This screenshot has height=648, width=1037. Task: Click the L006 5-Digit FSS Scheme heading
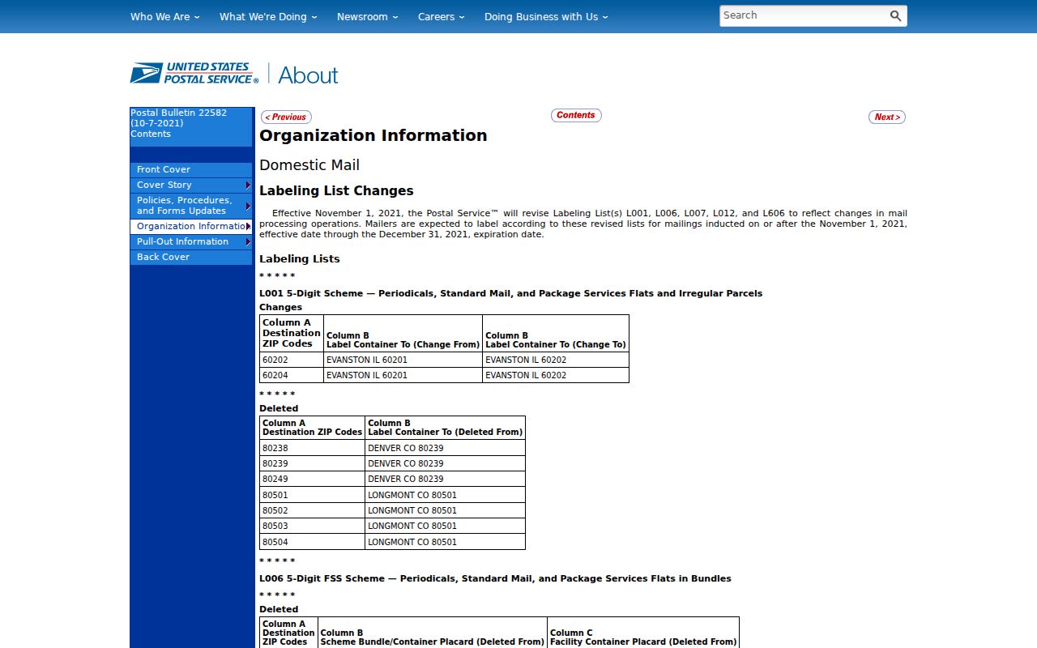pyautogui.click(x=495, y=578)
